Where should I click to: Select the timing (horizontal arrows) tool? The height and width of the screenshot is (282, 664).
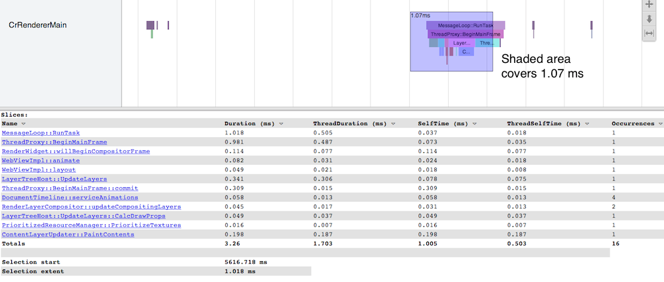tap(650, 33)
